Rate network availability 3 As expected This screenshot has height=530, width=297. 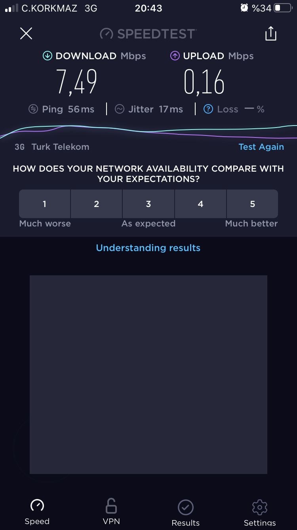[148, 204]
